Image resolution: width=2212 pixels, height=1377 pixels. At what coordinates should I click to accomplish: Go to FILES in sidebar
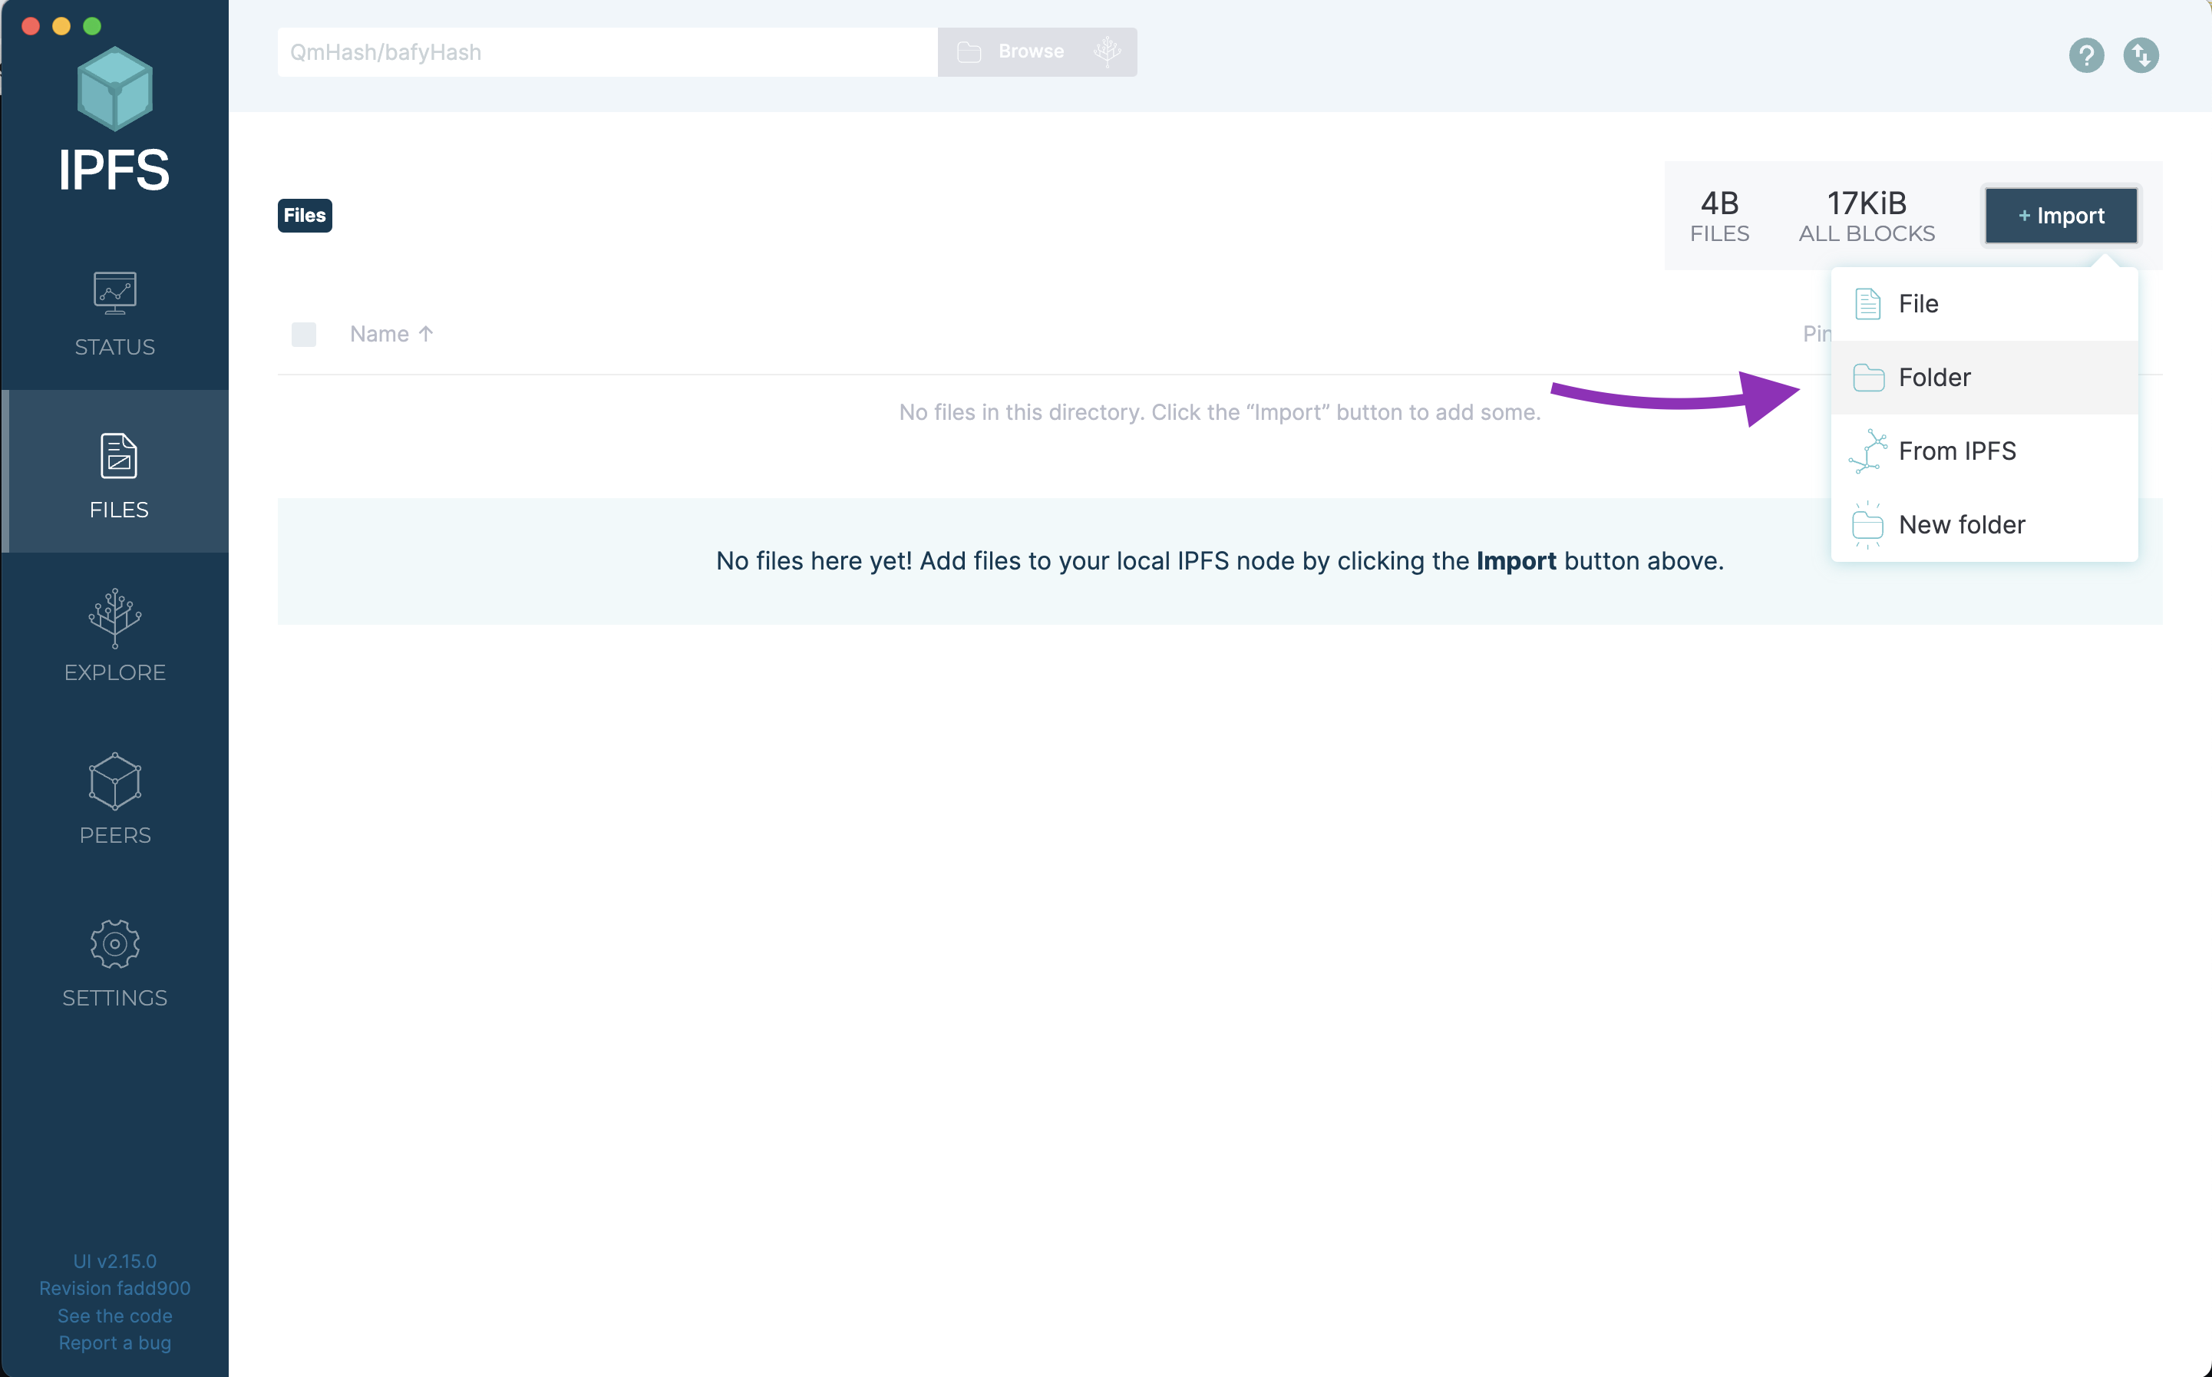[114, 471]
